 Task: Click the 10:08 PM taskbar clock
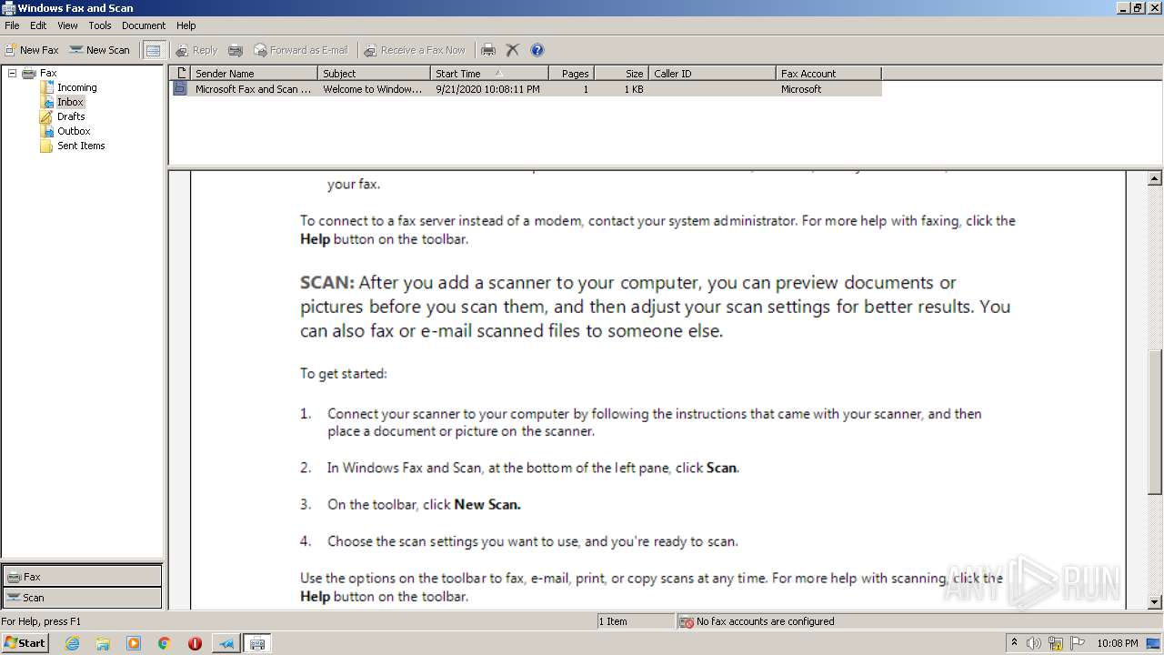pos(1117,643)
